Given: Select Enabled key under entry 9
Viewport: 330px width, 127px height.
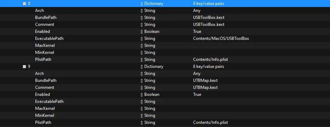Looking at the screenshot, I should tap(42, 94).
